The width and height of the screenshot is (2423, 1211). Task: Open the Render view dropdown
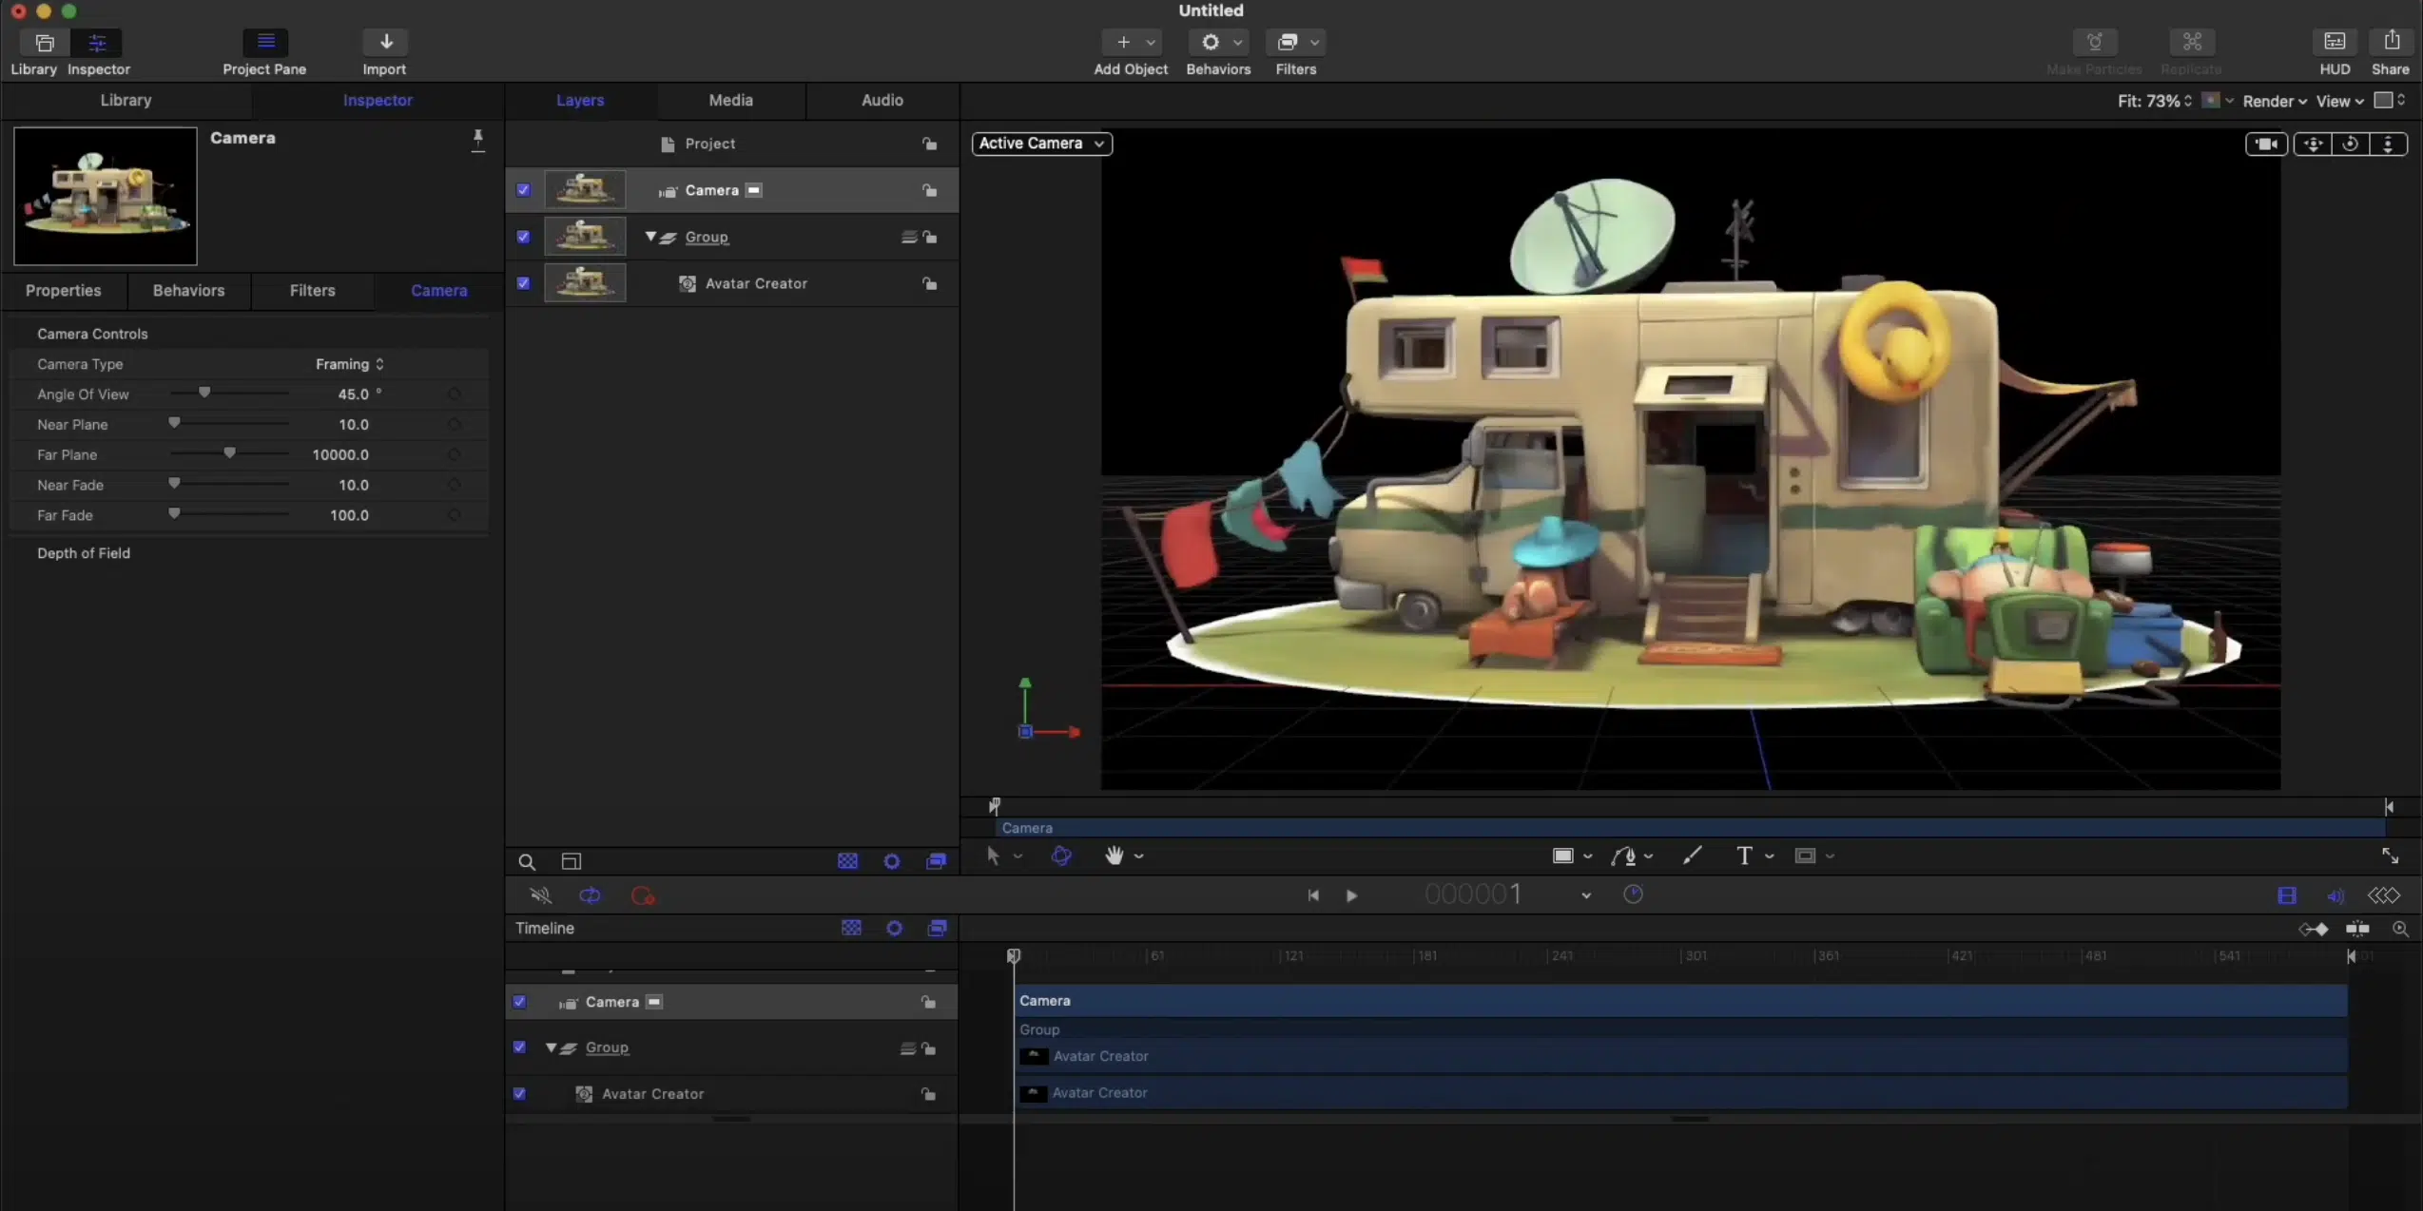(x=2272, y=101)
